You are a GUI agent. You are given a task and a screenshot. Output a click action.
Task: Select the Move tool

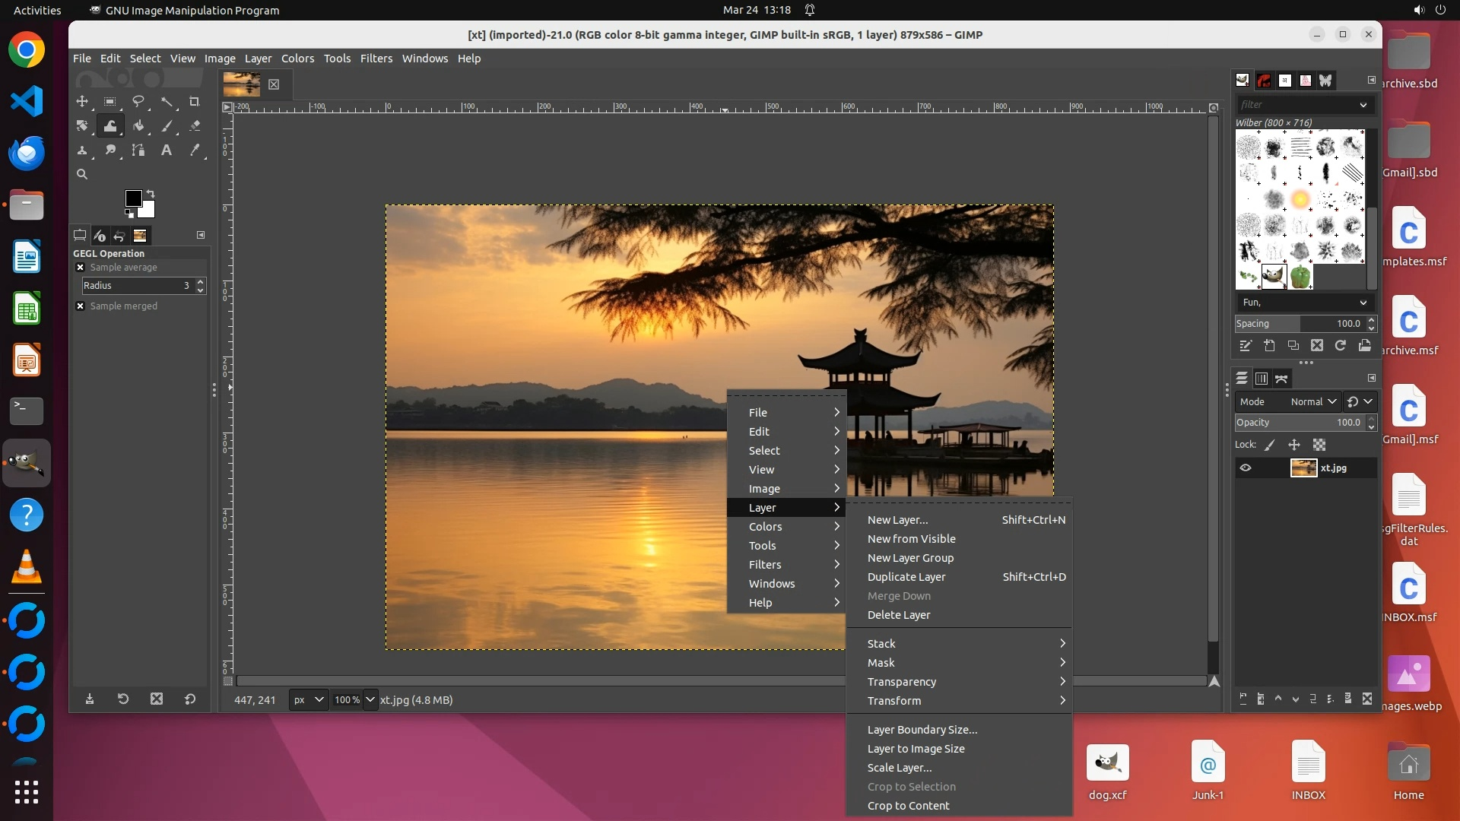pyautogui.click(x=82, y=101)
